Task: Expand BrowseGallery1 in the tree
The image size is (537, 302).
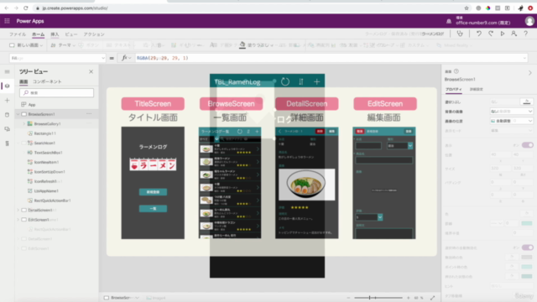Action: [24, 123]
